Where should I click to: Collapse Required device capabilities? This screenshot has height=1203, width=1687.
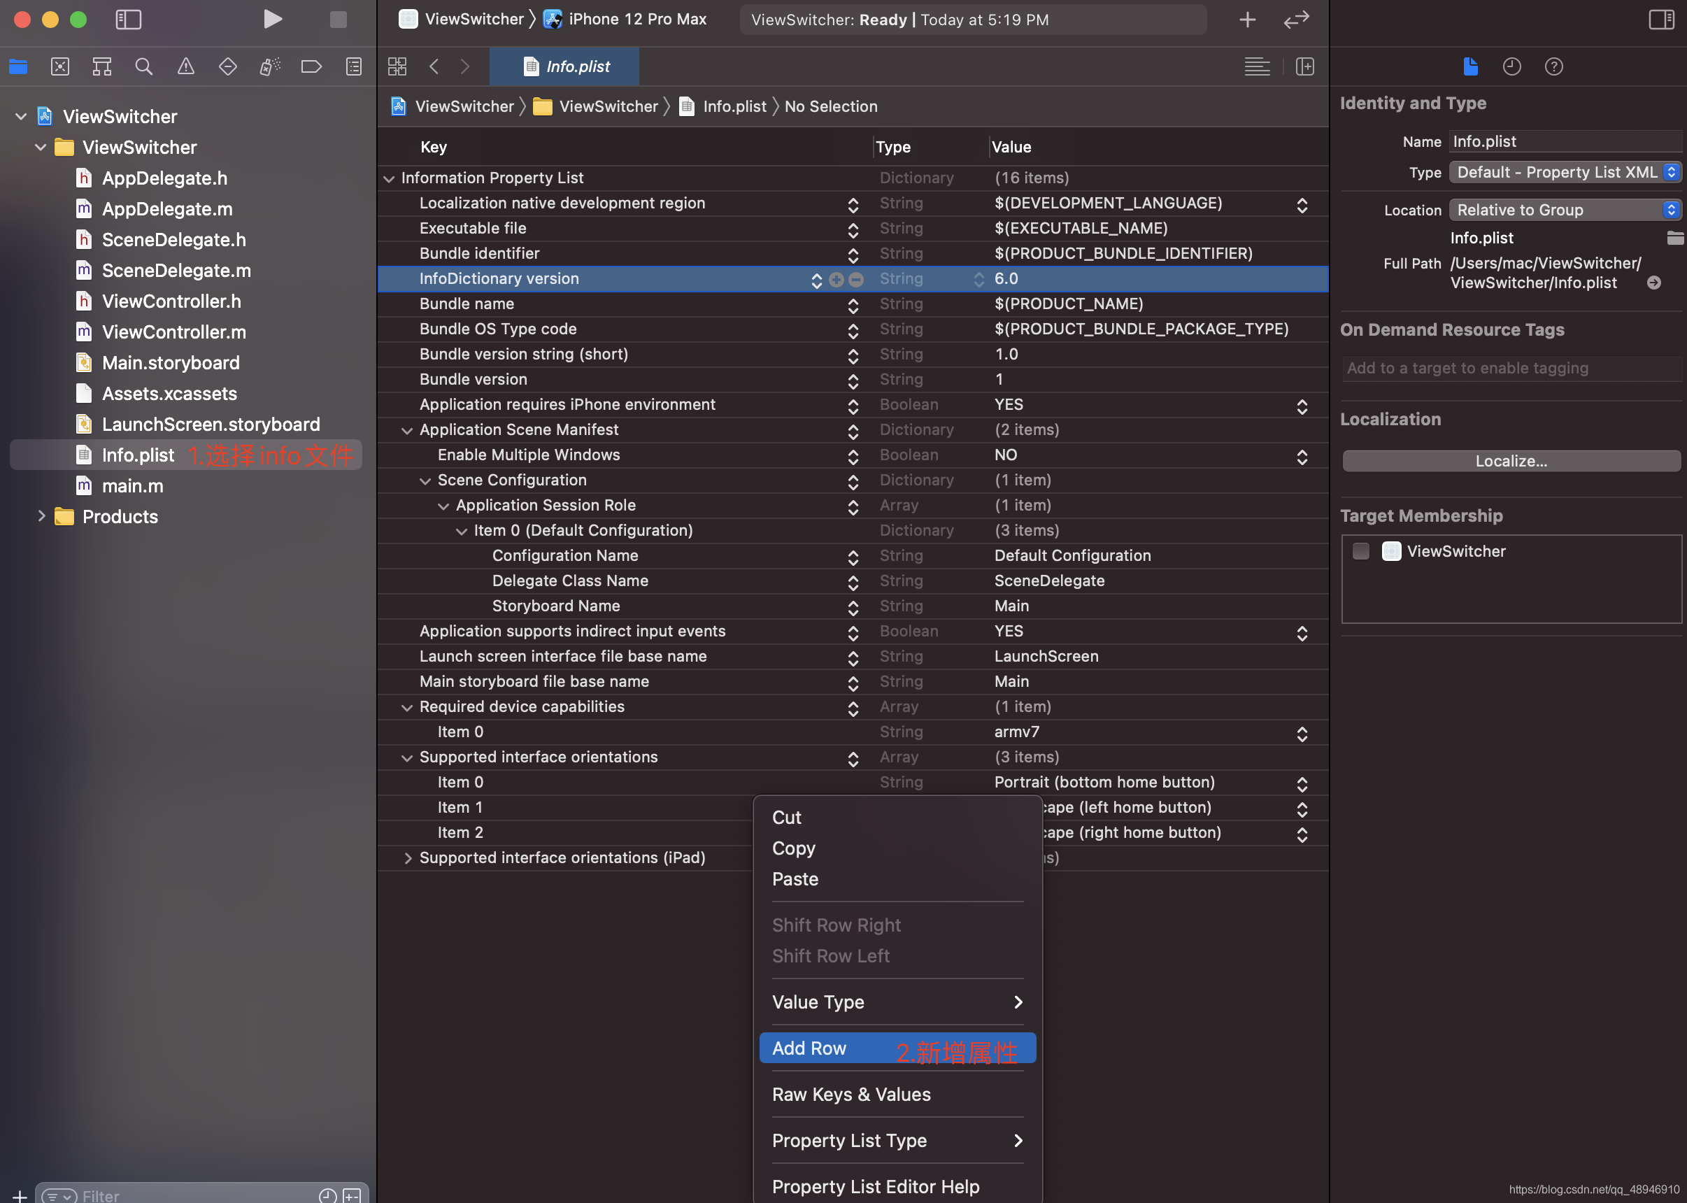click(x=406, y=707)
